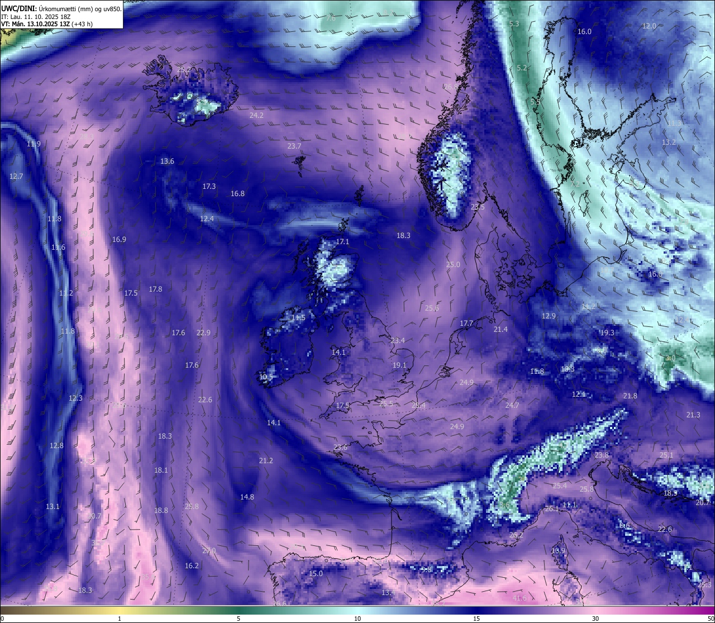Image resolution: width=715 pixels, height=623 pixels.
Task: Click the colorbar tick labeled 30
Action: 595,619
